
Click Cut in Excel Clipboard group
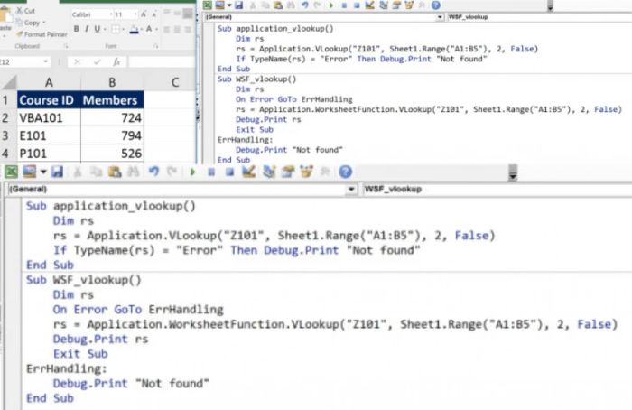26,11
